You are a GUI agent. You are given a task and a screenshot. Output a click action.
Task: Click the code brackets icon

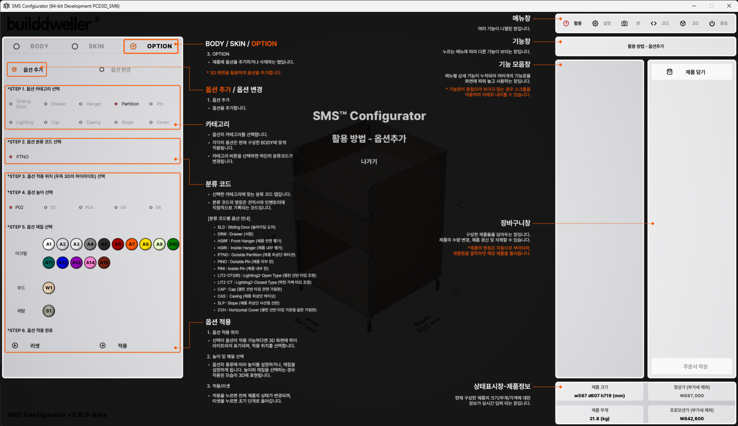click(x=653, y=23)
